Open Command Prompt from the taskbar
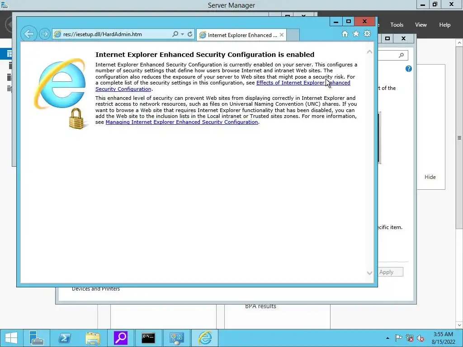Image resolution: width=463 pixels, height=347 pixels. (148, 338)
